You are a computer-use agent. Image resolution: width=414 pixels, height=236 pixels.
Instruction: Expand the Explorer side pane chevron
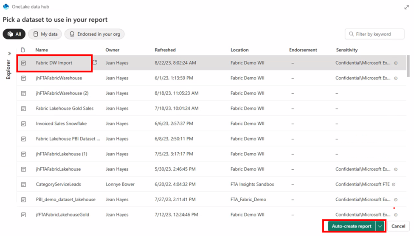tap(9, 53)
